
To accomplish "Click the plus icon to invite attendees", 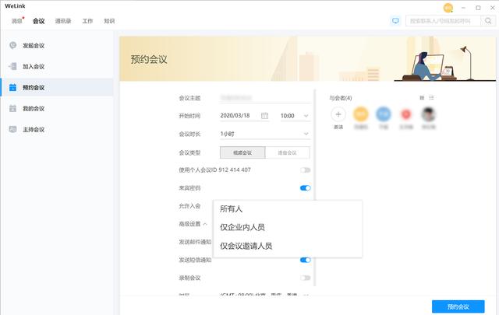I will point(338,114).
